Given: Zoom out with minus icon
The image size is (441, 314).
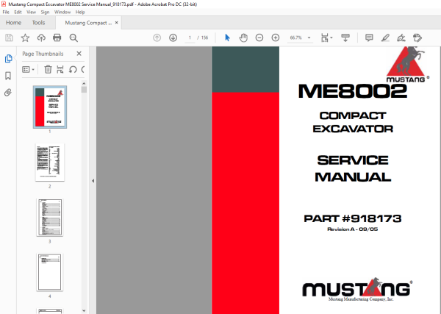Looking at the screenshot, I should pos(259,38).
